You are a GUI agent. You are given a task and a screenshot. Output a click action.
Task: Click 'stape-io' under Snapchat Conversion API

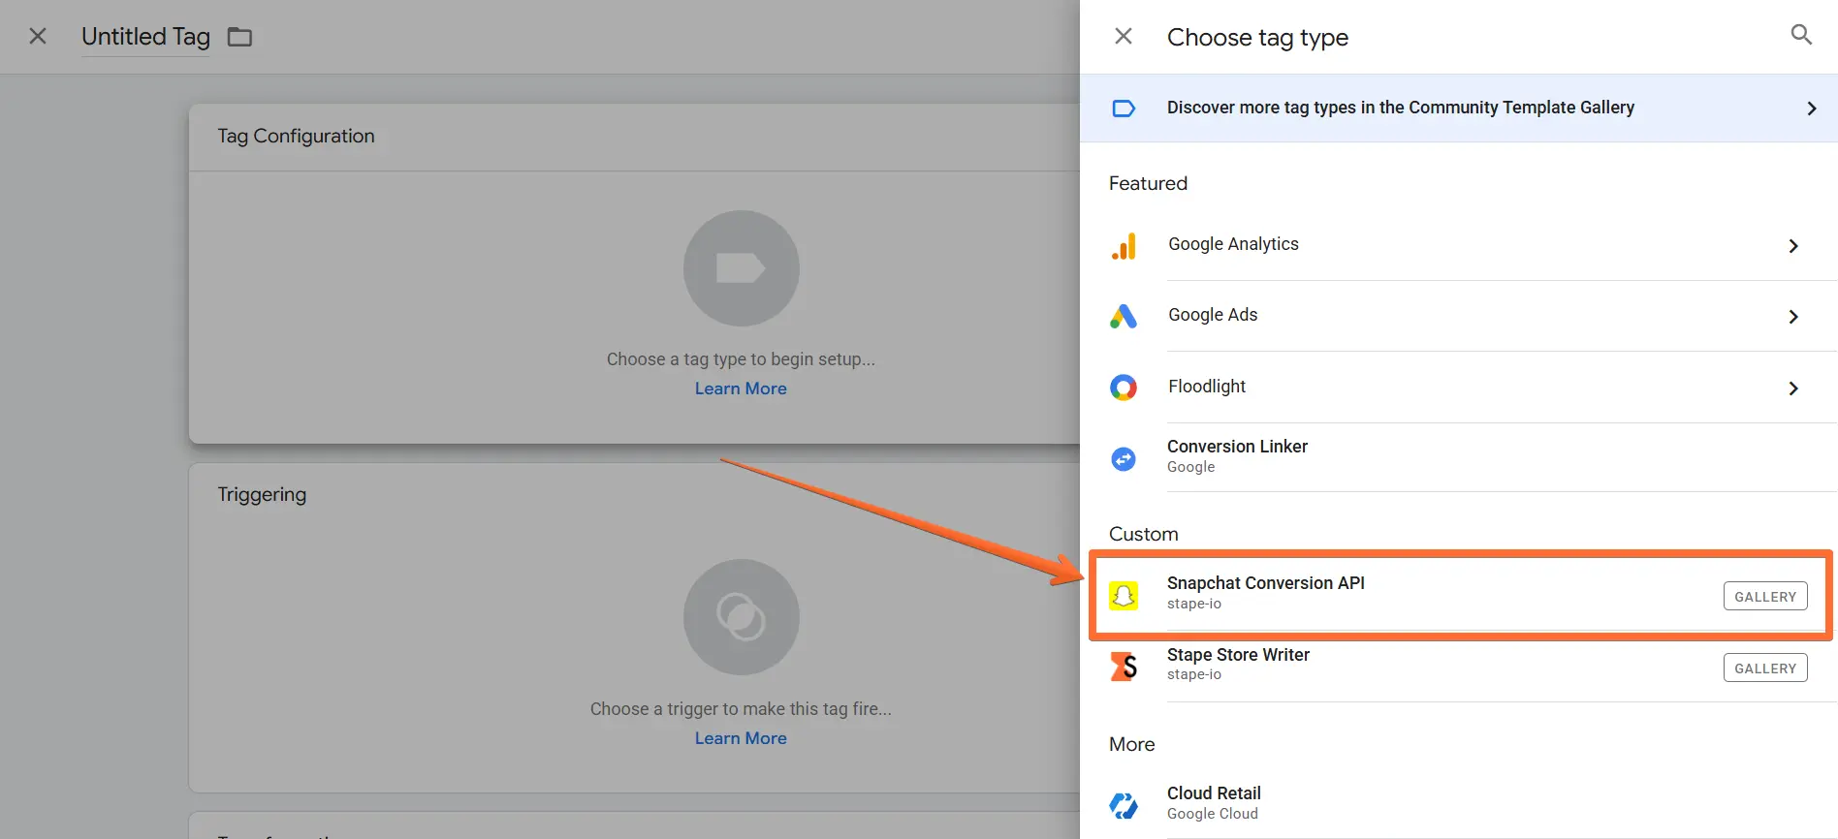point(1194,604)
